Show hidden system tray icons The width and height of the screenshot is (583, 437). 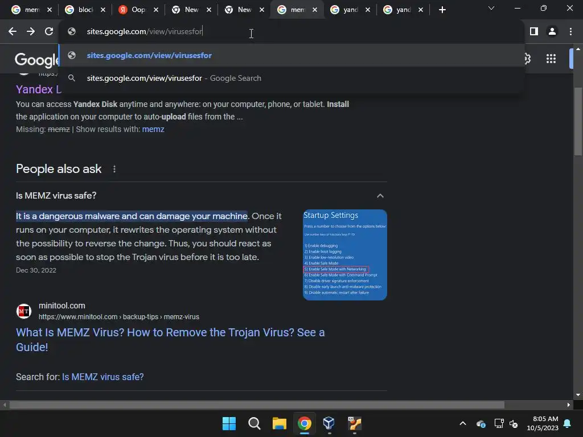(x=463, y=423)
